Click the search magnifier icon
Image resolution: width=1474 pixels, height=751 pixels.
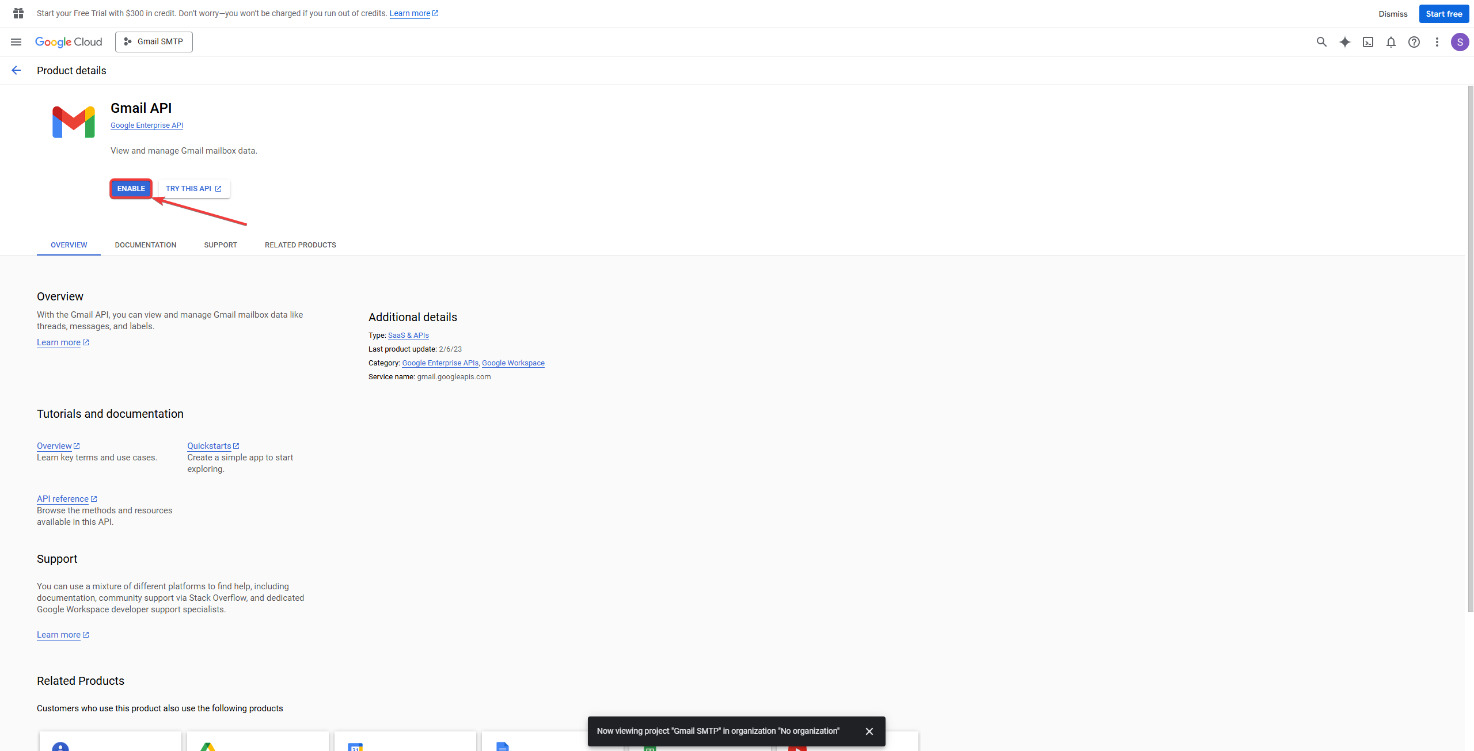tap(1321, 42)
